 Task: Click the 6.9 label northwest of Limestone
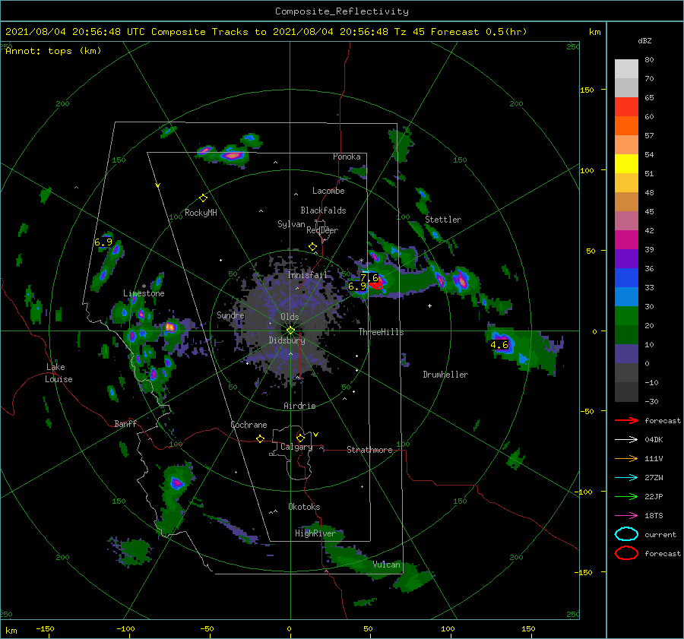coord(103,242)
